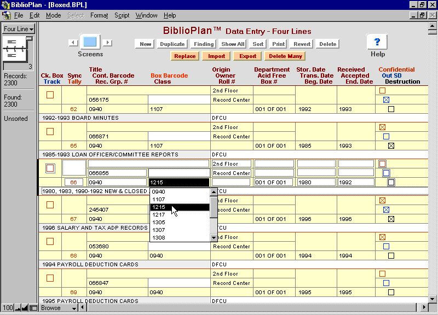Open Help via the question mark icon
The image size is (438, 315).
tap(377, 42)
